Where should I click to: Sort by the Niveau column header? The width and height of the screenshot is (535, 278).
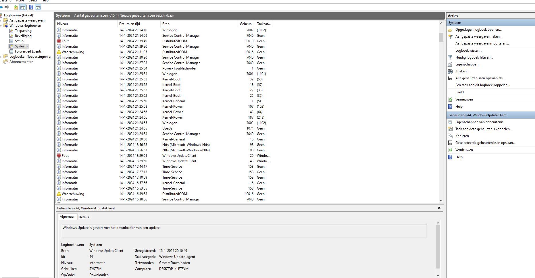pyautogui.click(x=86, y=24)
